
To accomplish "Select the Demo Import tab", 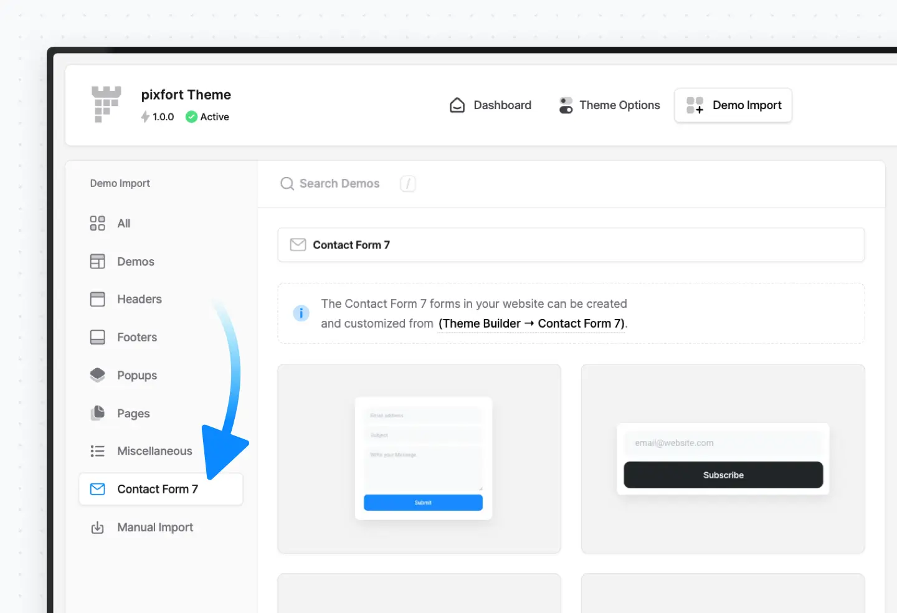I will 733,105.
